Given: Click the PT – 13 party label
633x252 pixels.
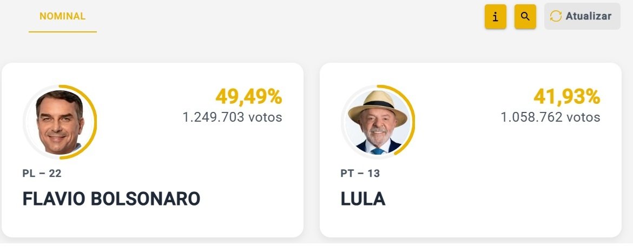Looking at the screenshot, I should [x=360, y=174].
